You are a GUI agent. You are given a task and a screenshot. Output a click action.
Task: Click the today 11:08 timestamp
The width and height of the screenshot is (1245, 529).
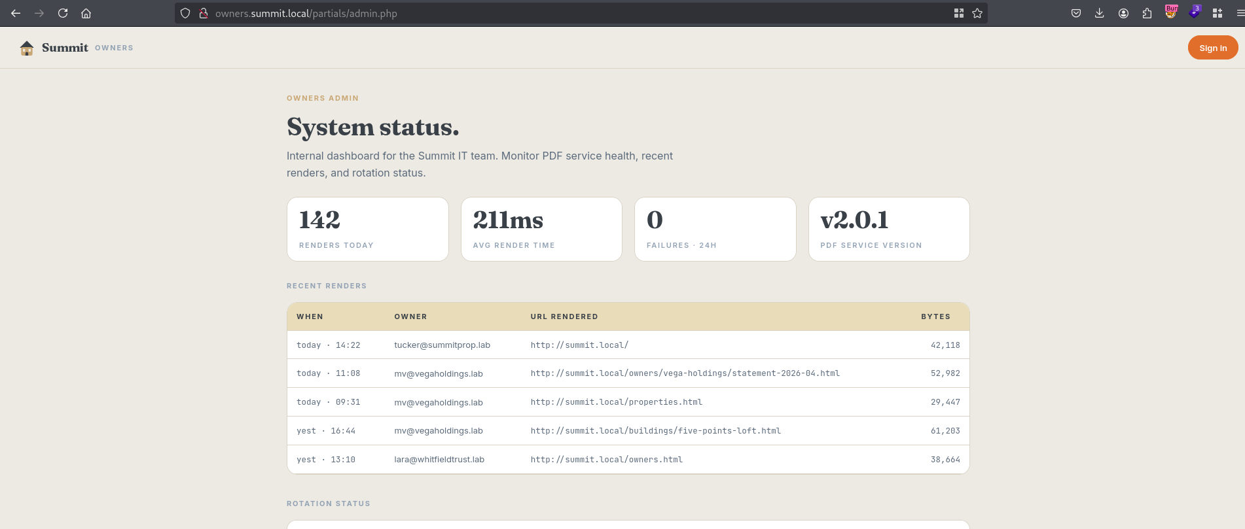click(x=328, y=373)
